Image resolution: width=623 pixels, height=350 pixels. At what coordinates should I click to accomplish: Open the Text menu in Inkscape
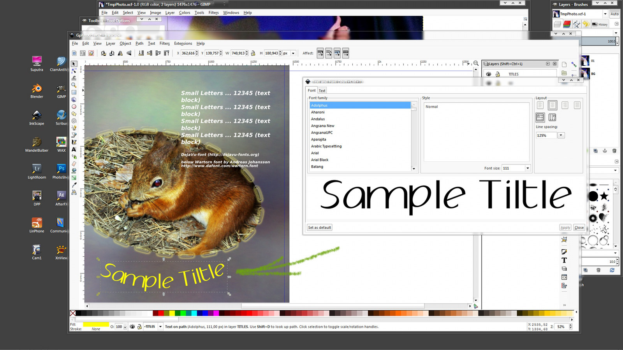(x=151, y=44)
